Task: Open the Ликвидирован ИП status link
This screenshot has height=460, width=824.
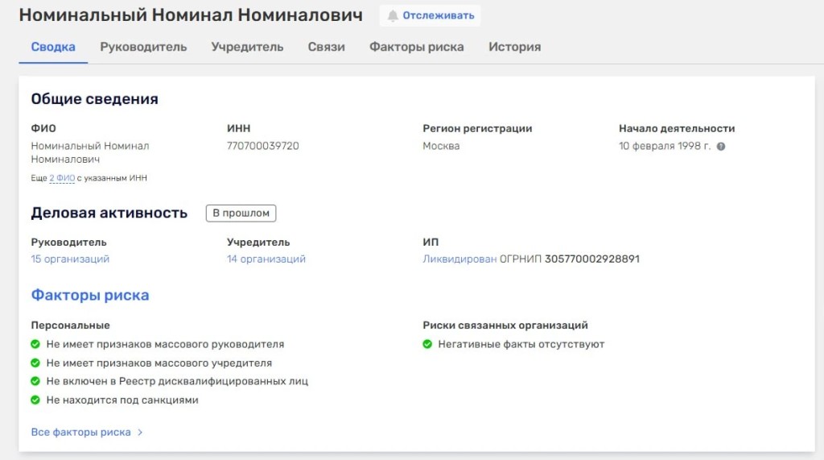Action: tap(459, 259)
